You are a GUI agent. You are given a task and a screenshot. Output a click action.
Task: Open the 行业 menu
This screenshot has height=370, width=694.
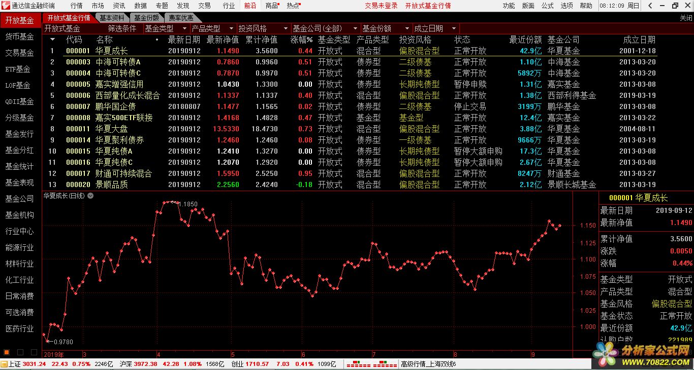pyautogui.click(x=229, y=6)
